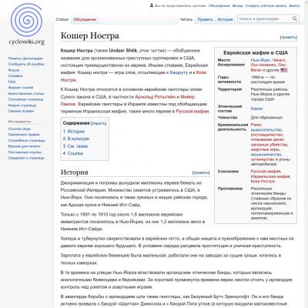Screen dimensions: 308x308
Task: Click the Евреи link in infobox
Action: 256,109
